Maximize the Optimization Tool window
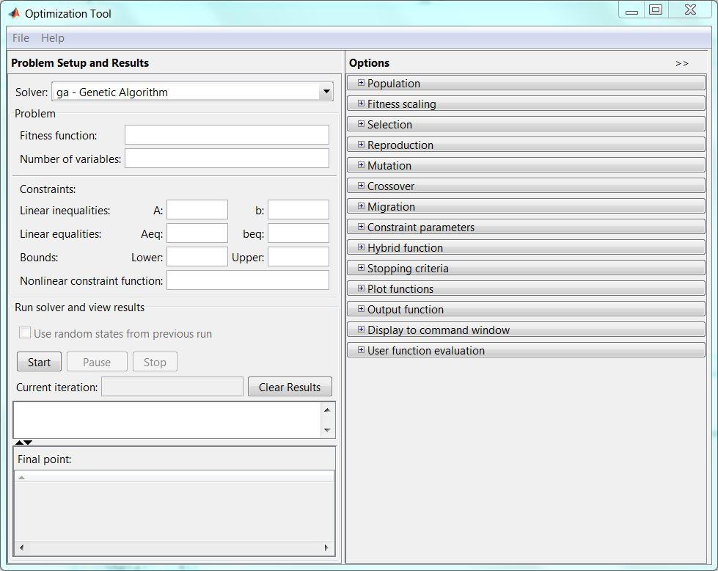This screenshot has height=571, width=718. 656,10
